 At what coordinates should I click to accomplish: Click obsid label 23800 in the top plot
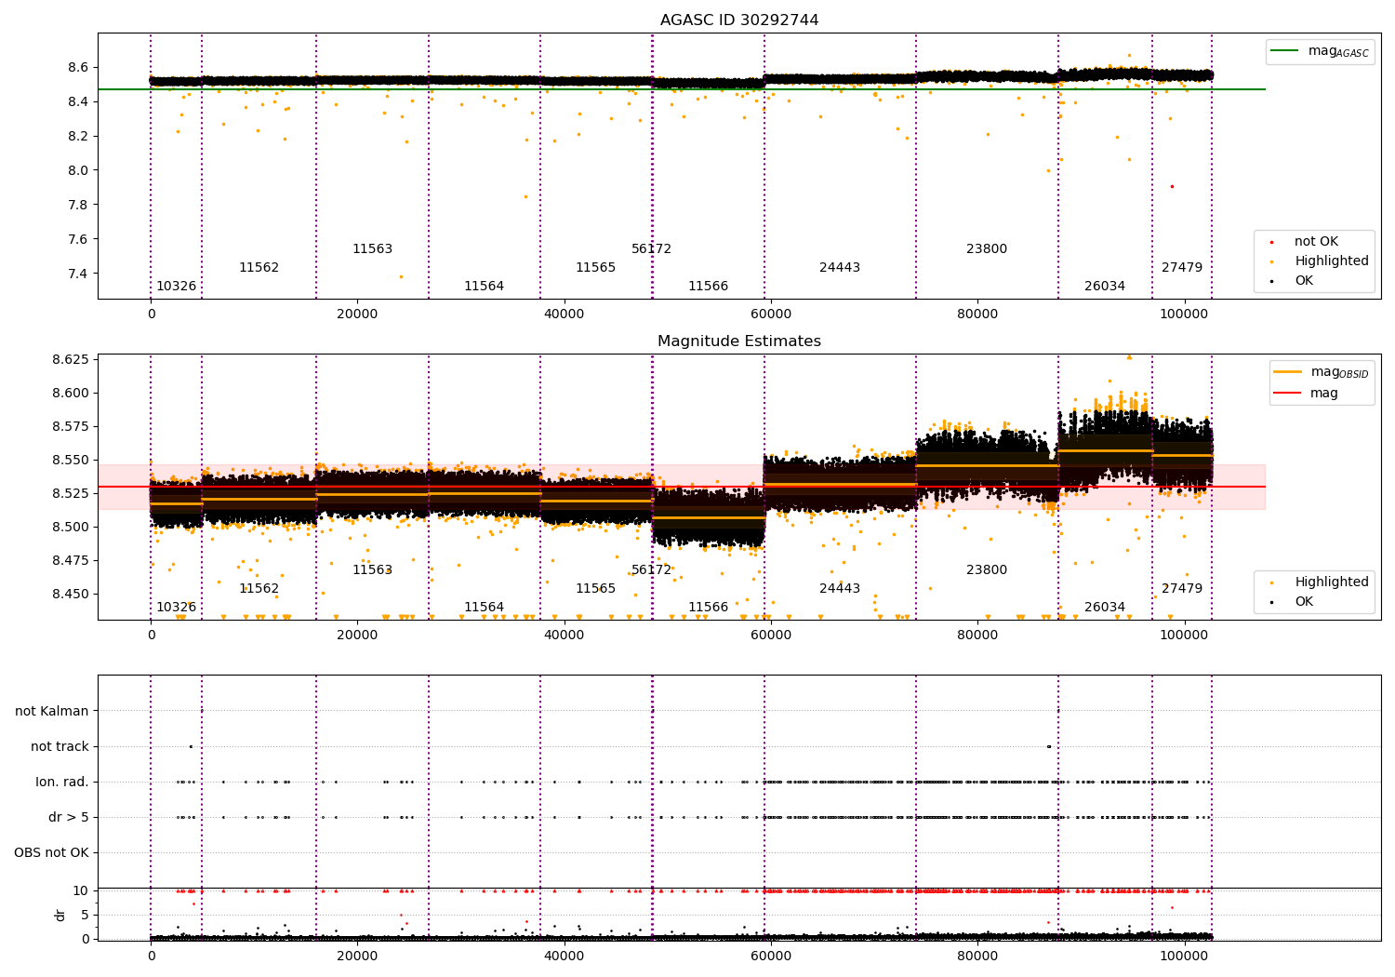(987, 249)
